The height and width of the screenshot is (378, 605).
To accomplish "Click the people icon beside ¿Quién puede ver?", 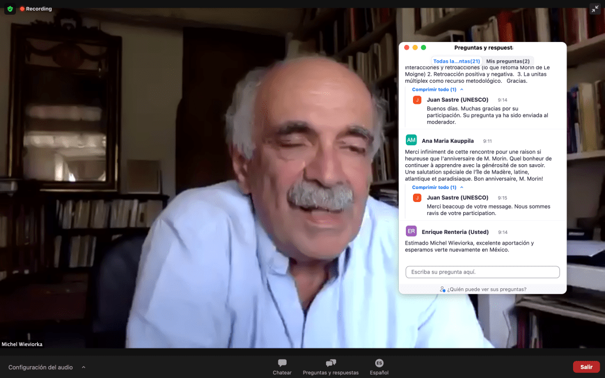I will [x=443, y=289].
